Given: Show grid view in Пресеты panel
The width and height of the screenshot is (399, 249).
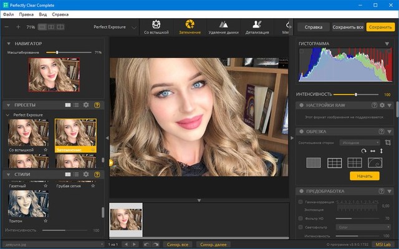Looking at the screenshot, I should coord(68,105).
